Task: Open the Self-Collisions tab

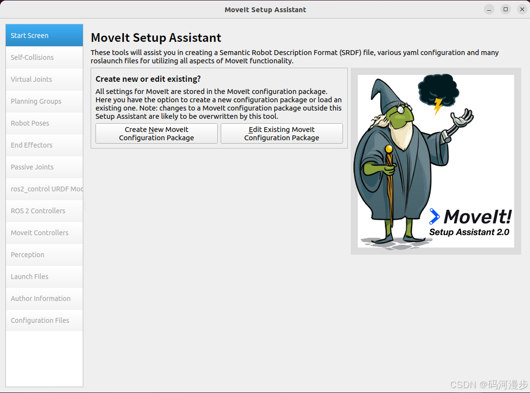Action: point(44,57)
